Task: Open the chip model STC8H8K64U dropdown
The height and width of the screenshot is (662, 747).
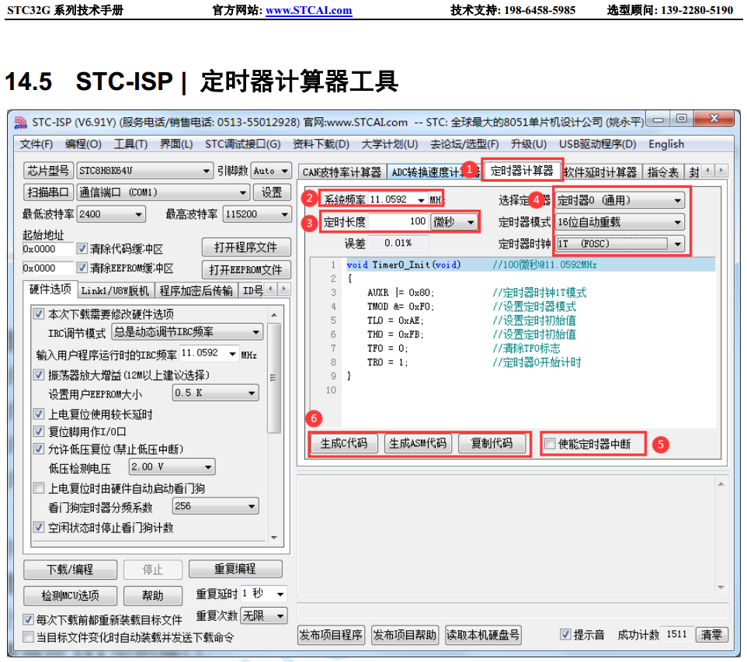Action: click(145, 171)
